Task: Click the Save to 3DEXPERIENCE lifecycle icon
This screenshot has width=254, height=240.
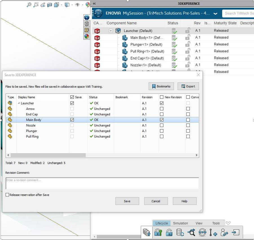Action: 147,232
